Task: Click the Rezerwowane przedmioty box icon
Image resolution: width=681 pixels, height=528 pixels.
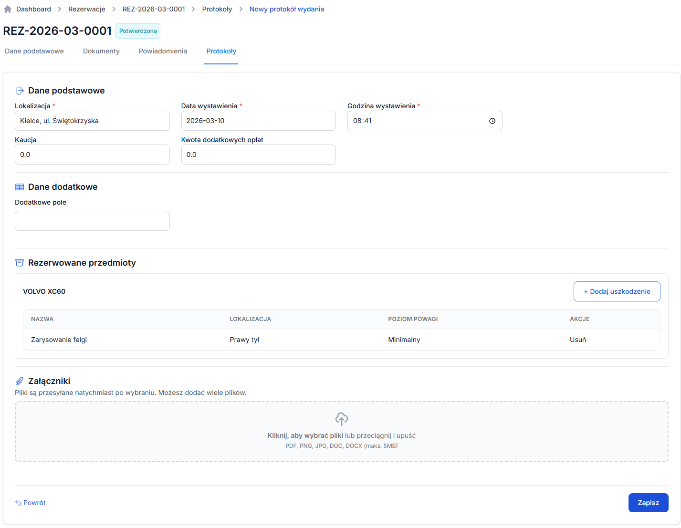Action: [20, 263]
